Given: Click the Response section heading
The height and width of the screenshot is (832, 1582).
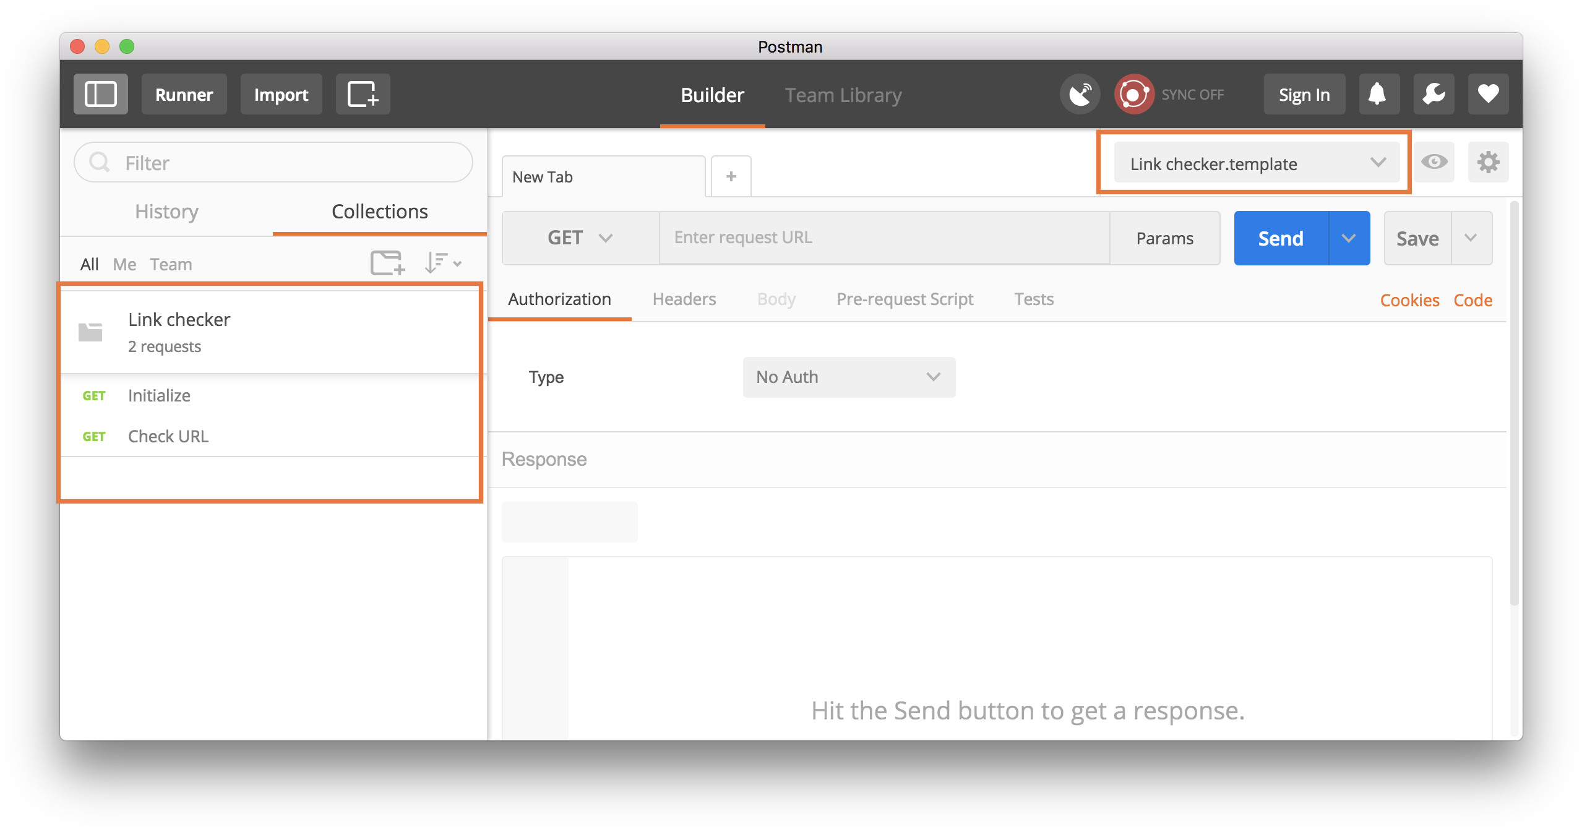Looking at the screenshot, I should tap(544, 459).
